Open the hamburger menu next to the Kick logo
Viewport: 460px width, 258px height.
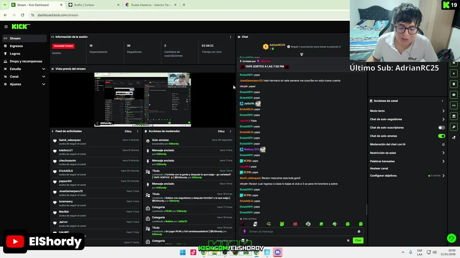(6, 27)
